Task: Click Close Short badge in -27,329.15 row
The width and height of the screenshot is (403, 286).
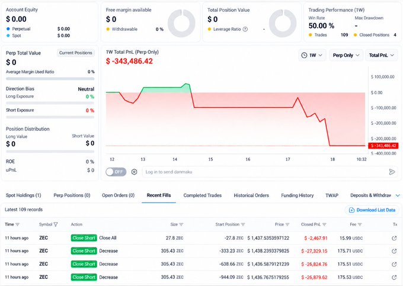Action: [x=84, y=251]
